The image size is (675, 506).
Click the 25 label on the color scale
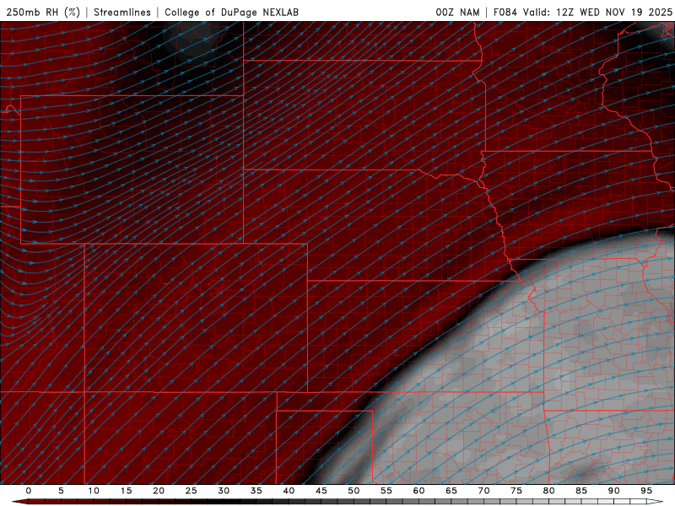tap(192, 491)
